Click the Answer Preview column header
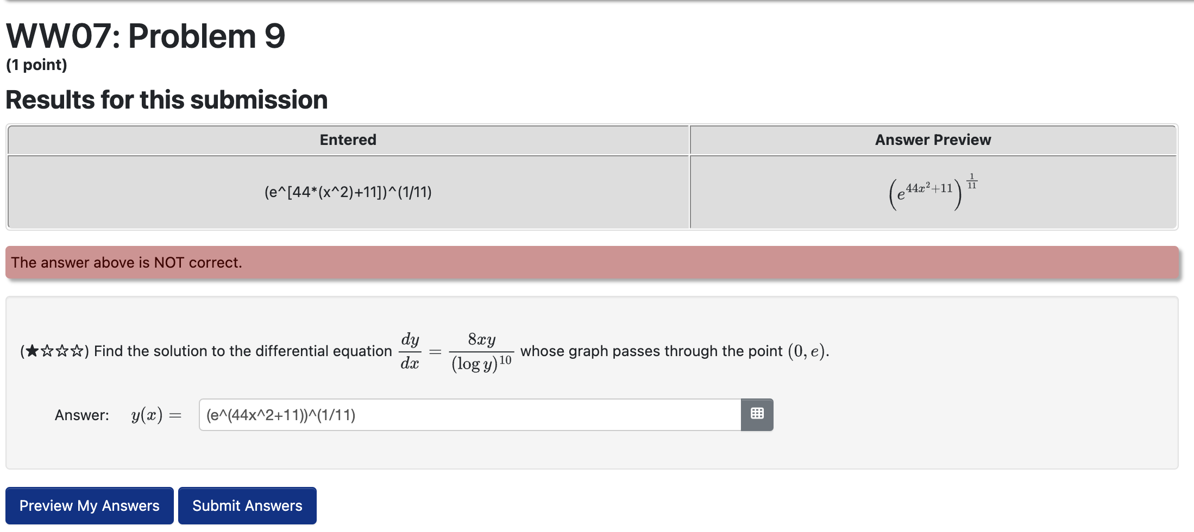Image resolution: width=1194 pixels, height=532 pixels. click(x=931, y=140)
